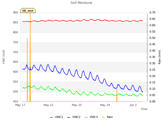Image resolution: width=163 pixels, height=122 pixels.
Task: Click the May 25 tick label
Action: click(x=77, y=105)
